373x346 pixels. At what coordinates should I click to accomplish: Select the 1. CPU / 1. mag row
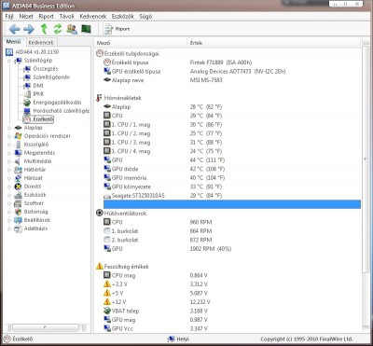pyautogui.click(x=232, y=125)
